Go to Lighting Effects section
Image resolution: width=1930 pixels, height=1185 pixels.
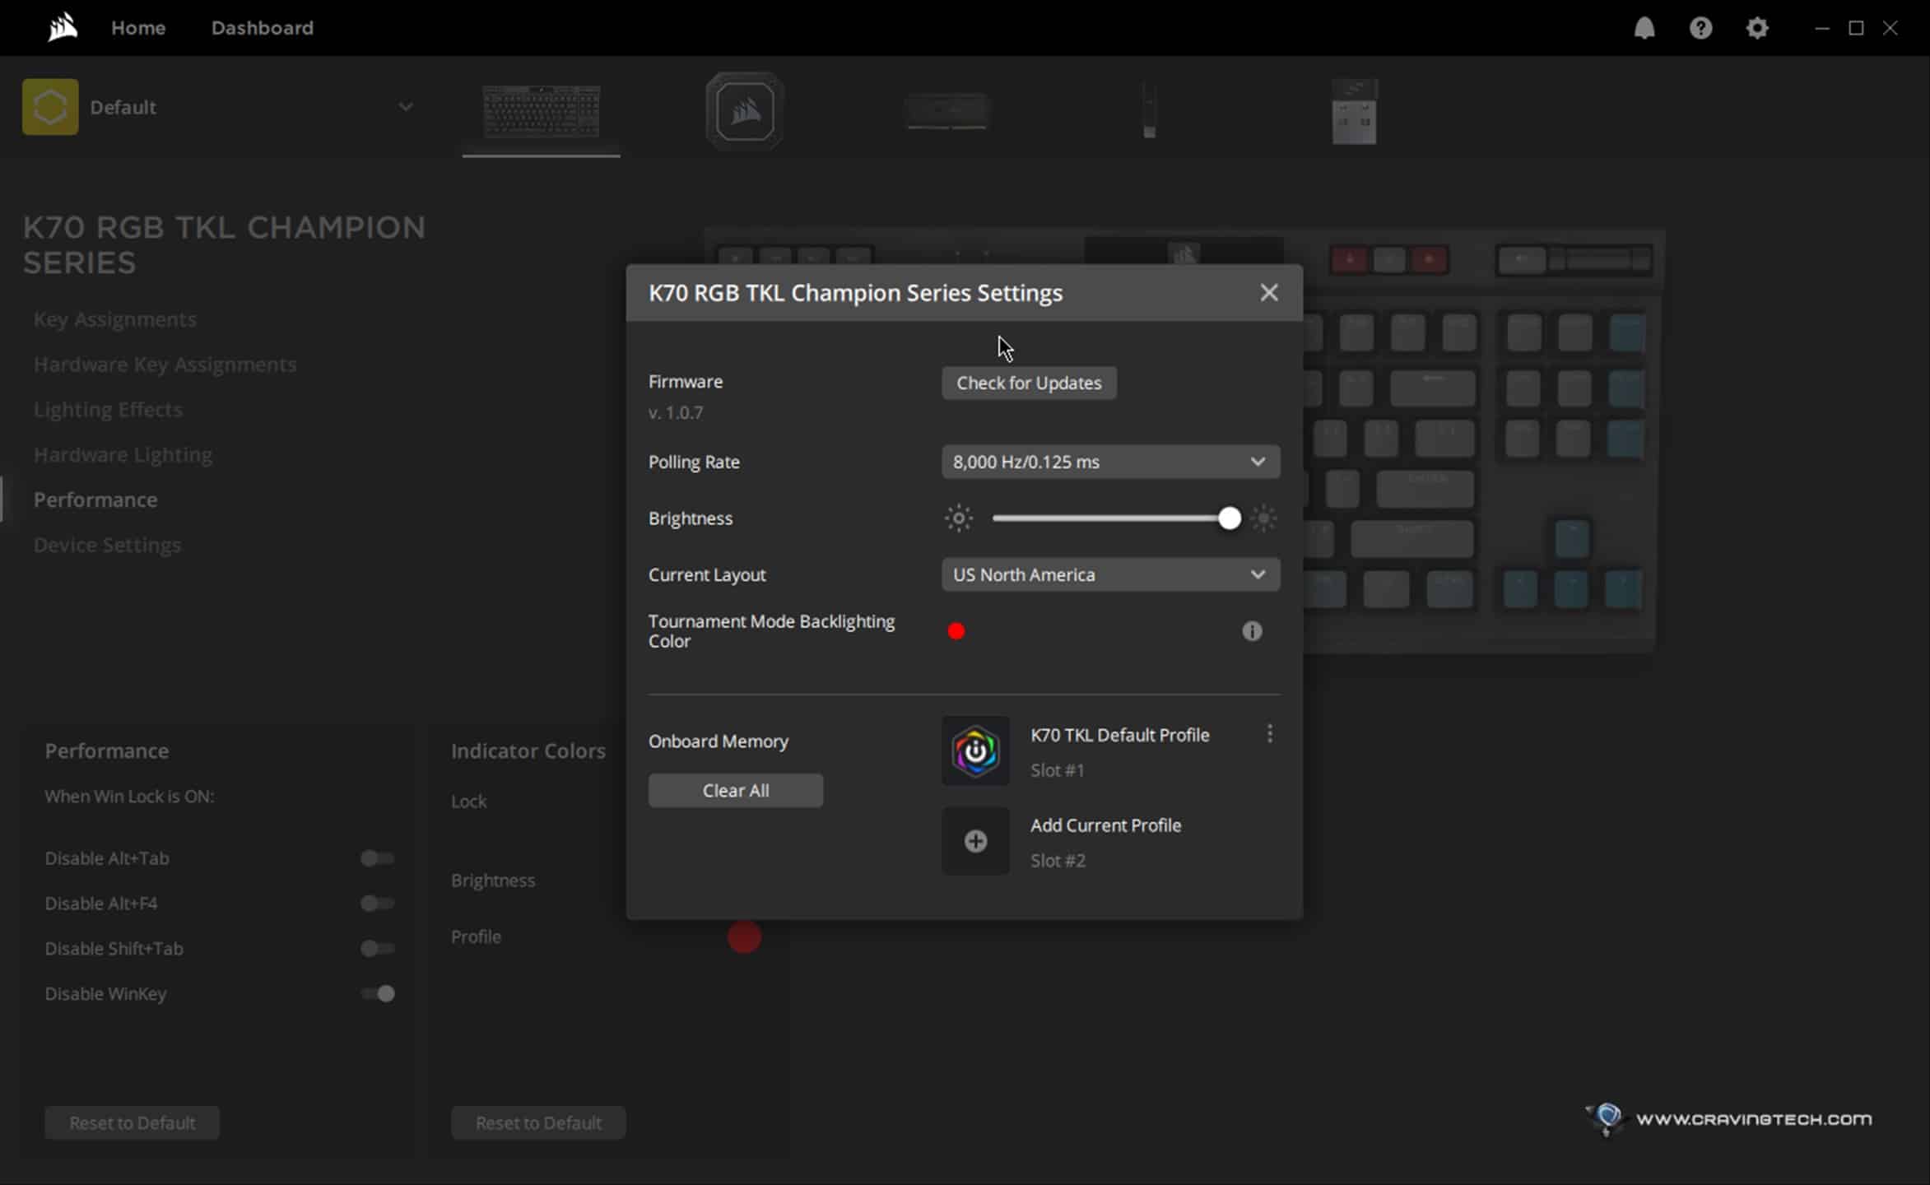108,410
